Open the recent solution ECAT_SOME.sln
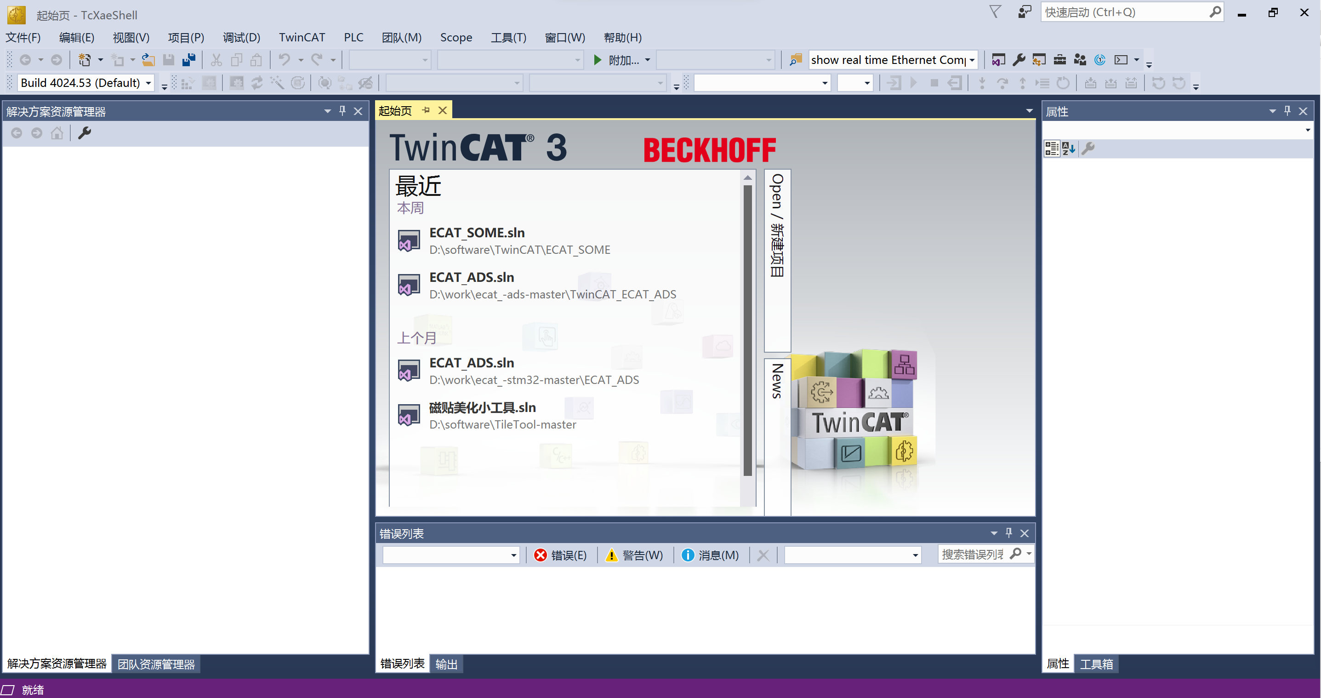The height and width of the screenshot is (698, 1321). click(476, 232)
